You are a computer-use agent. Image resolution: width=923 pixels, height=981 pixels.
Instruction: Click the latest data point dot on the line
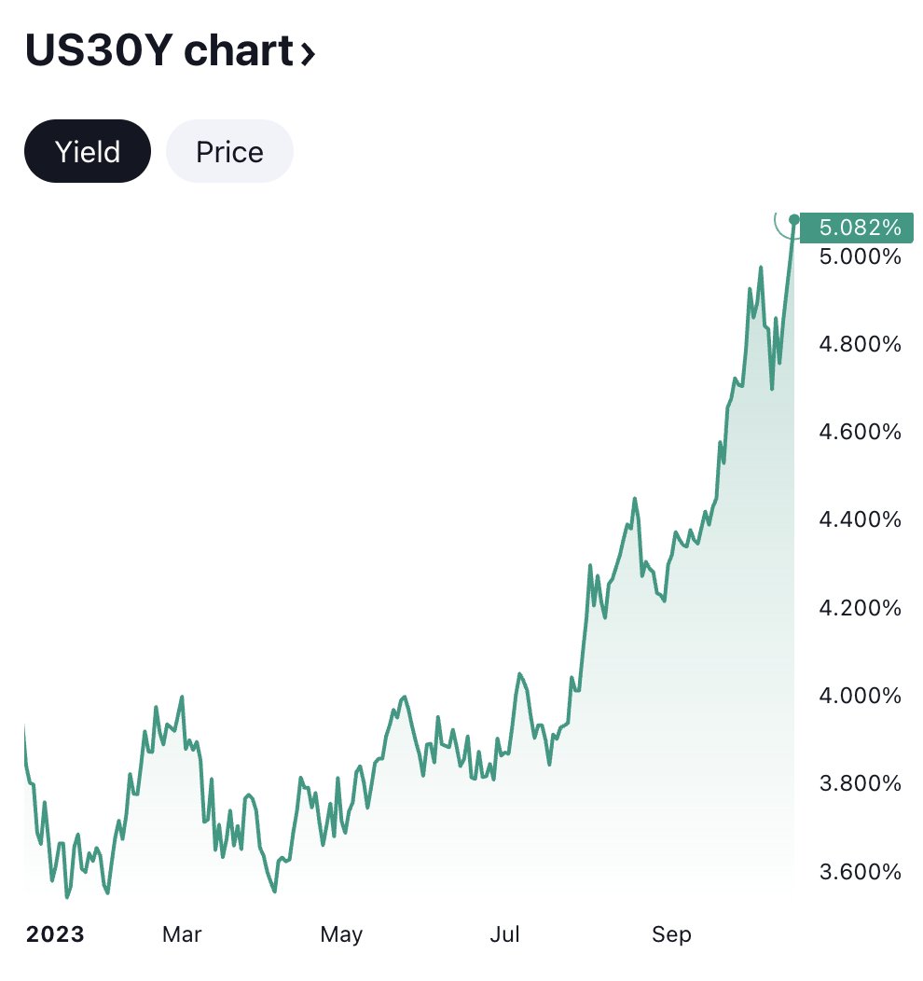(794, 220)
